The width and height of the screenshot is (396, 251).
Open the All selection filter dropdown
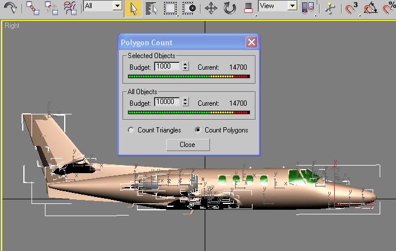[x=117, y=6]
